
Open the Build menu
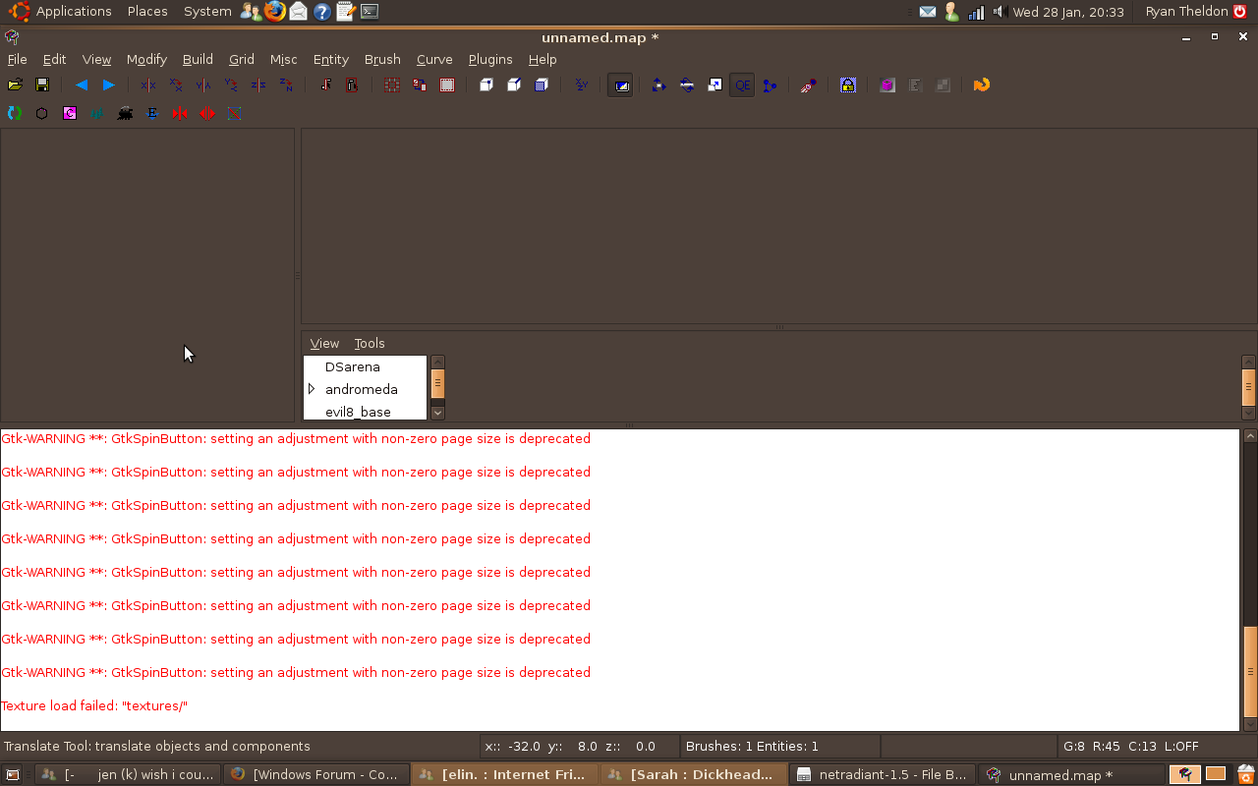click(198, 60)
